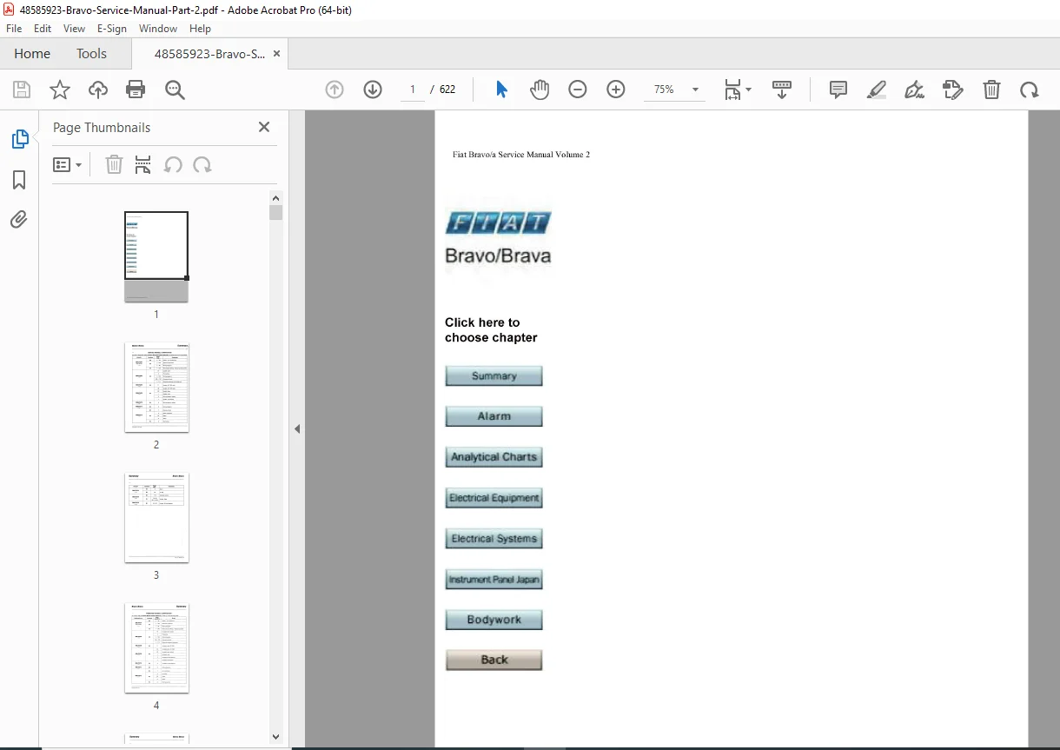Viewport: 1060px width, 750px height.
Task: Select the Highlight text pen
Action: click(877, 90)
